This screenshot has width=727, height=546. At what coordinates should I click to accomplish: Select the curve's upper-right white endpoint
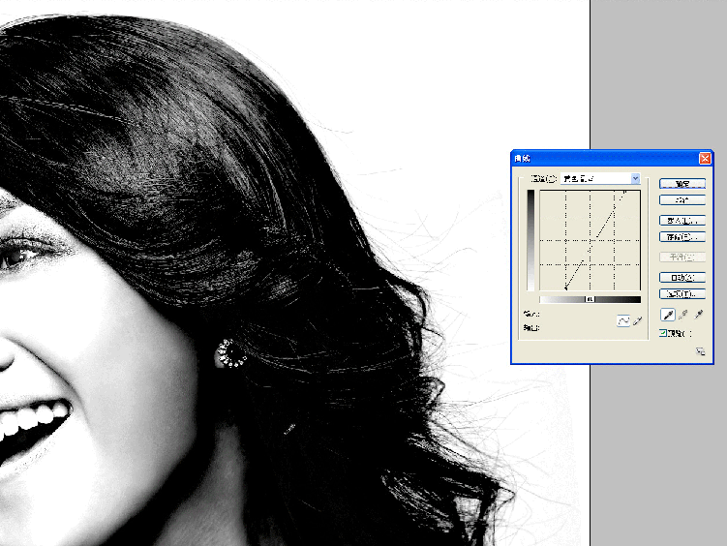tap(624, 192)
